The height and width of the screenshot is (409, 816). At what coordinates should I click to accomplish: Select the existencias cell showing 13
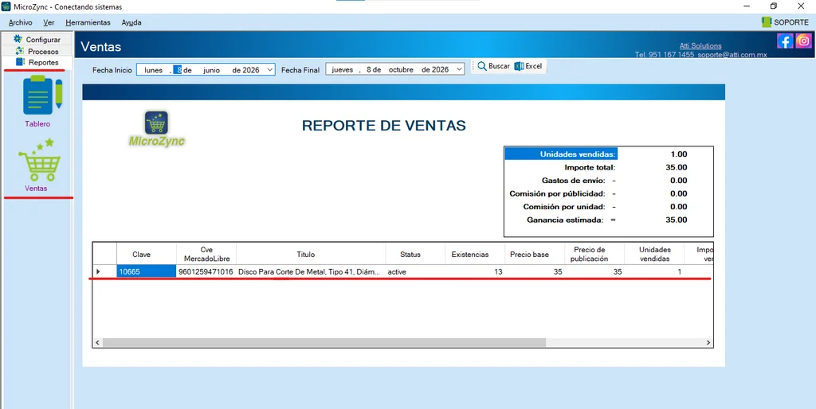click(475, 272)
